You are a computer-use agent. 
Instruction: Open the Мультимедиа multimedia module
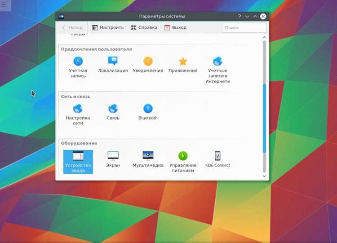tap(148, 159)
